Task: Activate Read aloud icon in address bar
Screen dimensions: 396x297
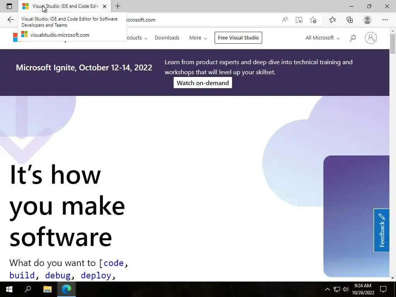Action: pyautogui.click(x=285, y=20)
